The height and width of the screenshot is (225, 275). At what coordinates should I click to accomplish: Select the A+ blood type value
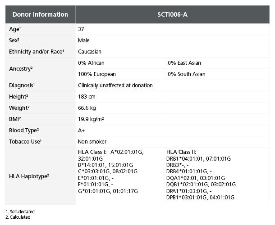[x=82, y=130]
